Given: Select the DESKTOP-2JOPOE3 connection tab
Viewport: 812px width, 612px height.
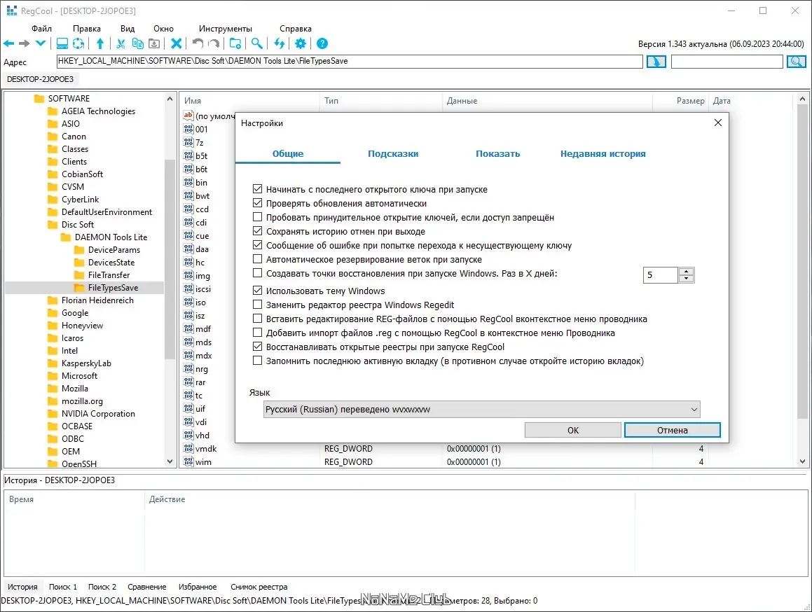Looking at the screenshot, I should click(x=41, y=79).
